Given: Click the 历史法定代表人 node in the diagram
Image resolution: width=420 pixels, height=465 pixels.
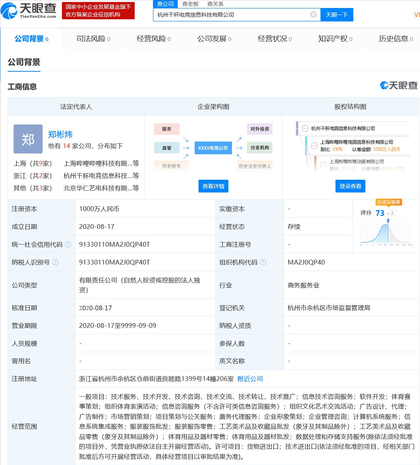Looking at the screenshot, I should point(255,166).
